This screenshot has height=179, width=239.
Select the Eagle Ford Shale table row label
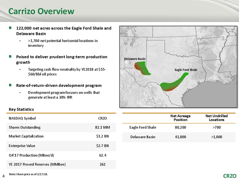click(143, 127)
